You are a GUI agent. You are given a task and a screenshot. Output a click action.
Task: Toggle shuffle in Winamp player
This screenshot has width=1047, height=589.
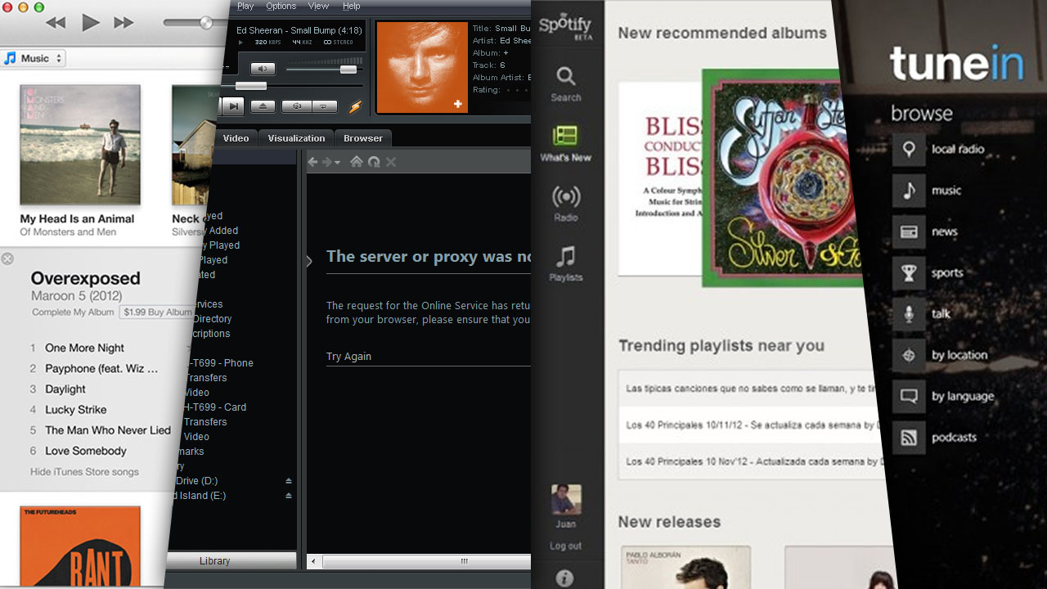click(296, 106)
